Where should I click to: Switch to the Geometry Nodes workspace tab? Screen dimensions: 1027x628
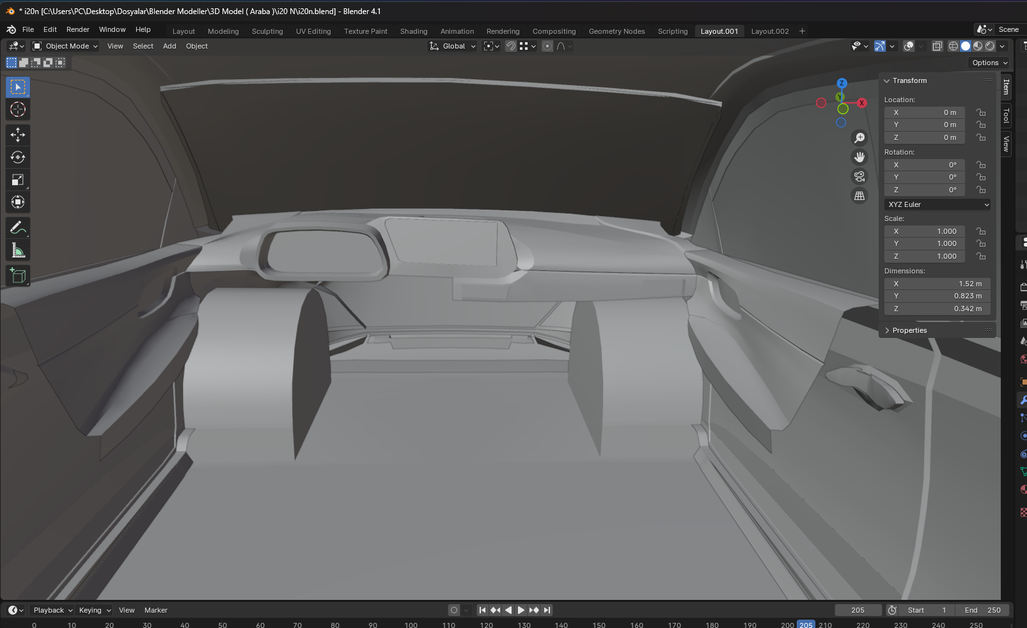point(616,31)
